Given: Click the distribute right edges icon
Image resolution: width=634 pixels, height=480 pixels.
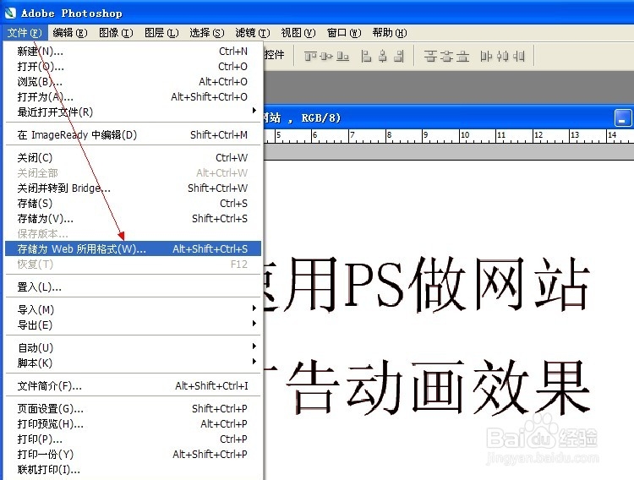Looking at the screenshot, I should [519, 56].
